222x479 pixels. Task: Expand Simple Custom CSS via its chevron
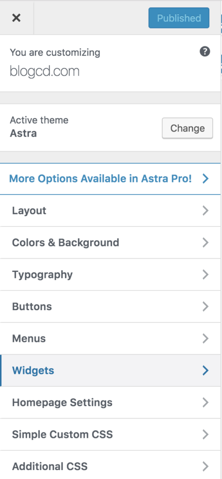(206, 435)
